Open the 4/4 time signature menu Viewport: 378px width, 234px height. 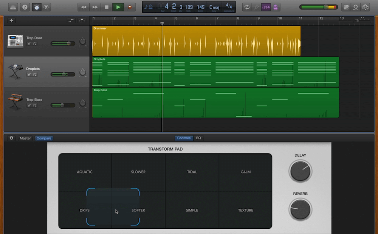coord(229,7)
